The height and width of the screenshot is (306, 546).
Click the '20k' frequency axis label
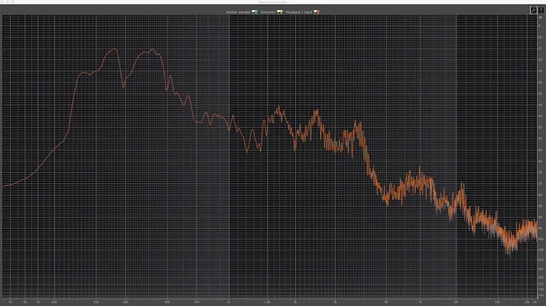pyautogui.click(x=527, y=302)
